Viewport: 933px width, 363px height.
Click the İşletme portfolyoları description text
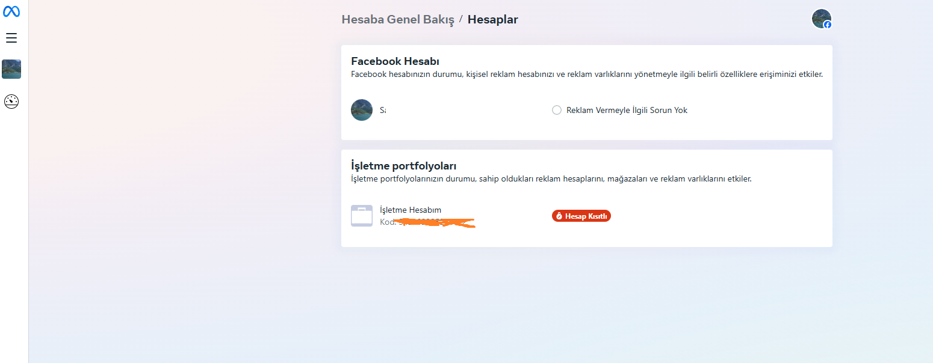[x=551, y=179]
